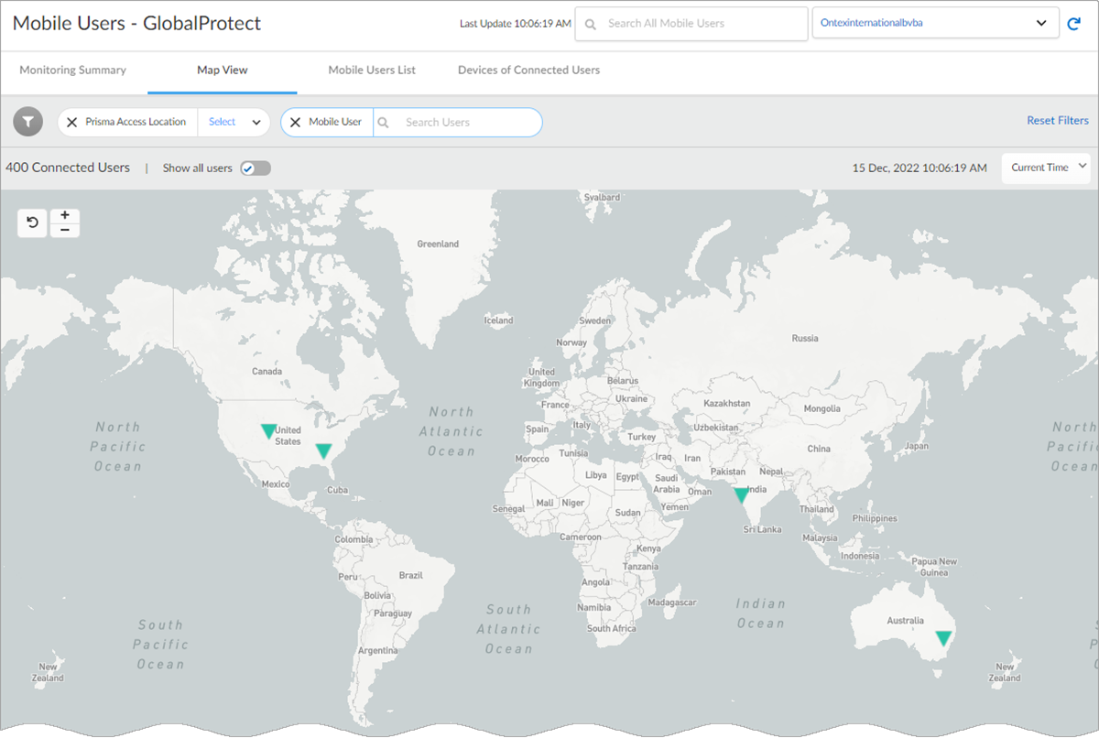Select the India location marker
Viewport: 1099px width, 738px height.
click(x=741, y=495)
